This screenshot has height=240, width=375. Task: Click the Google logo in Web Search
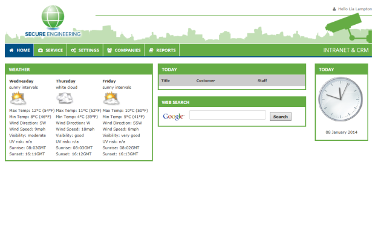click(174, 117)
